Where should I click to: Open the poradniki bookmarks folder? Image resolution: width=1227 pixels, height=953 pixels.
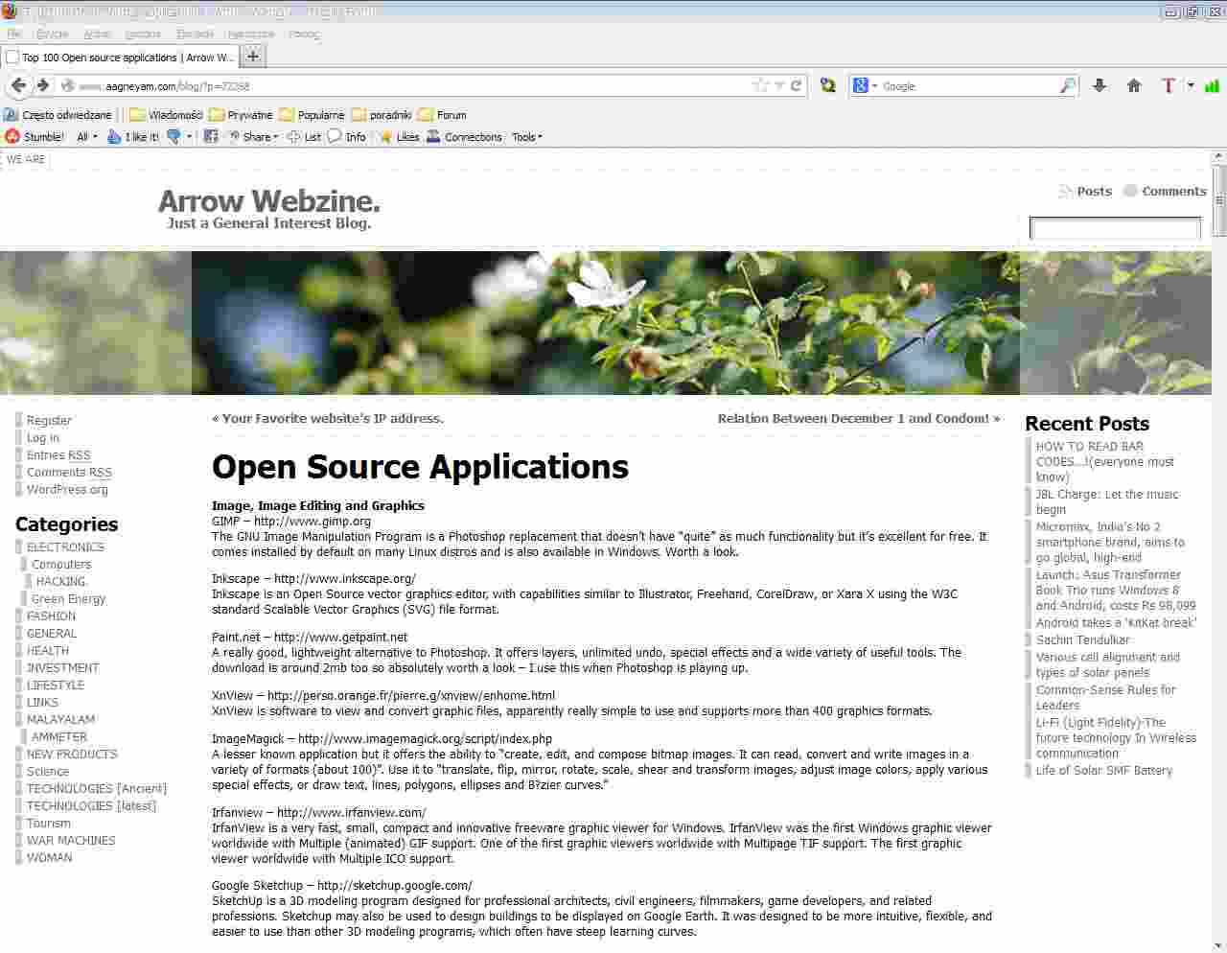[382, 115]
